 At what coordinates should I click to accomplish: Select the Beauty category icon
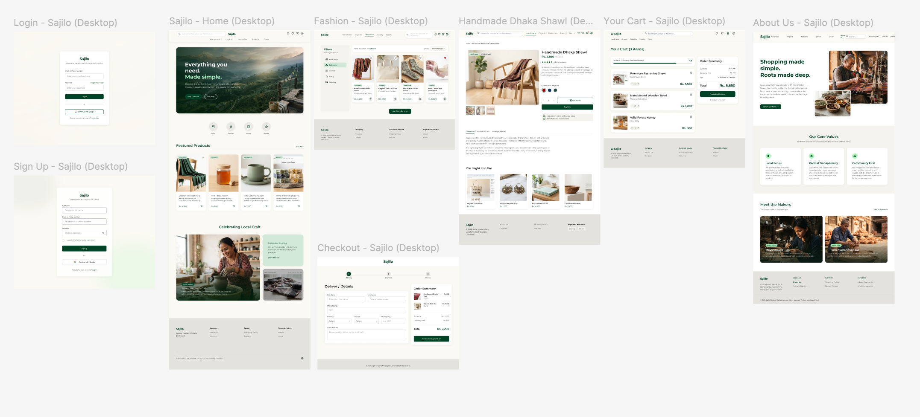coord(266,127)
